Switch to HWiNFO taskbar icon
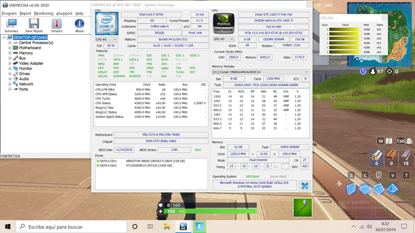415x233 pixels. [183, 227]
